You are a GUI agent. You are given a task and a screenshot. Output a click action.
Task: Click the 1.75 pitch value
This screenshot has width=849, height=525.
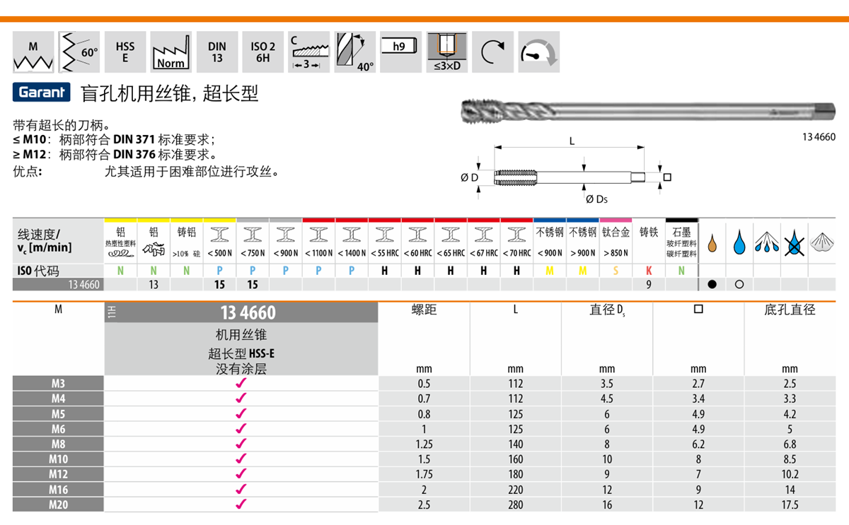[x=424, y=474]
